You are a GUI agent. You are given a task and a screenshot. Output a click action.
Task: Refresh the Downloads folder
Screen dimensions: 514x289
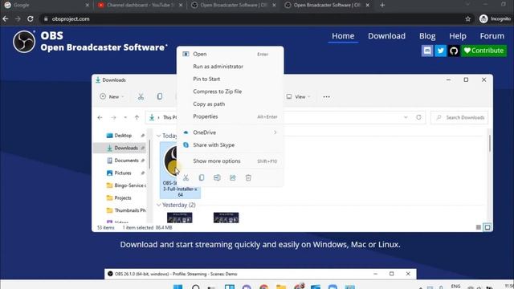click(x=418, y=117)
